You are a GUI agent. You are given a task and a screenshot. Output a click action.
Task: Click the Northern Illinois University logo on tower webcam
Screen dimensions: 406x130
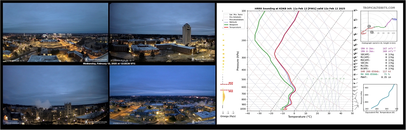(203, 59)
